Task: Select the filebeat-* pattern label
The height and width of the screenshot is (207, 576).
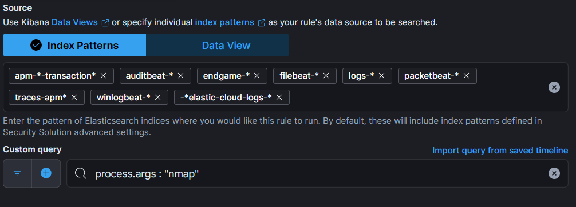Action: 299,76
